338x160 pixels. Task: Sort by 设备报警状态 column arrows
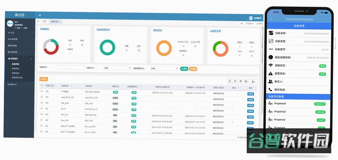pos(140,87)
